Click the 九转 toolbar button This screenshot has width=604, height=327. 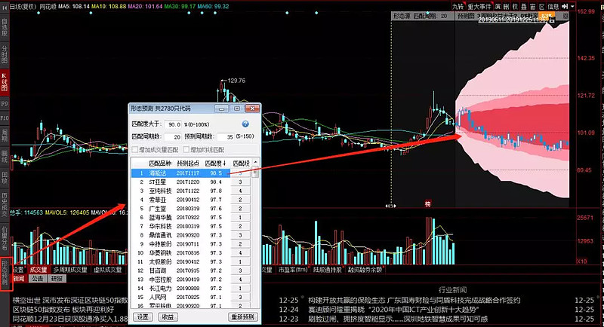458,7
